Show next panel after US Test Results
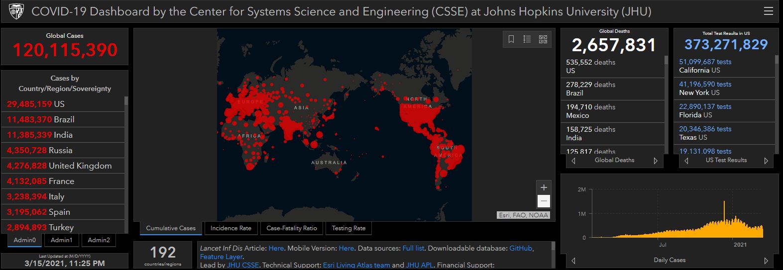Image resolution: width=783 pixels, height=270 pixels. click(x=766, y=161)
